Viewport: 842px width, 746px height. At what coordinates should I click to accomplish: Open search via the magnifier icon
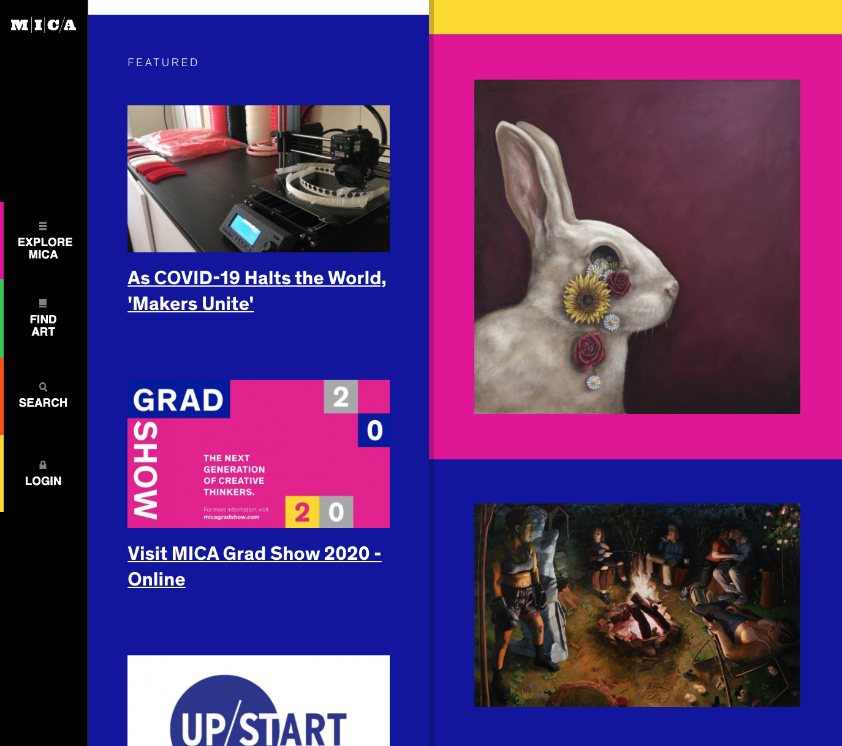coord(43,387)
